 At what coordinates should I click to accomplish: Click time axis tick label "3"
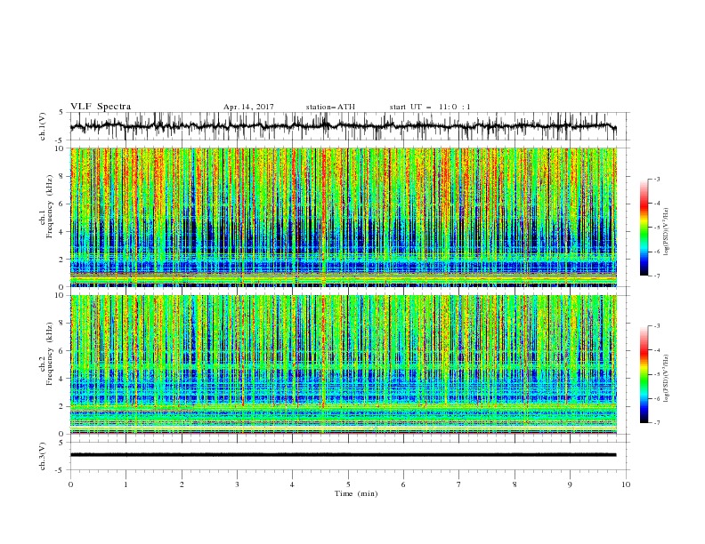(x=237, y=484)
